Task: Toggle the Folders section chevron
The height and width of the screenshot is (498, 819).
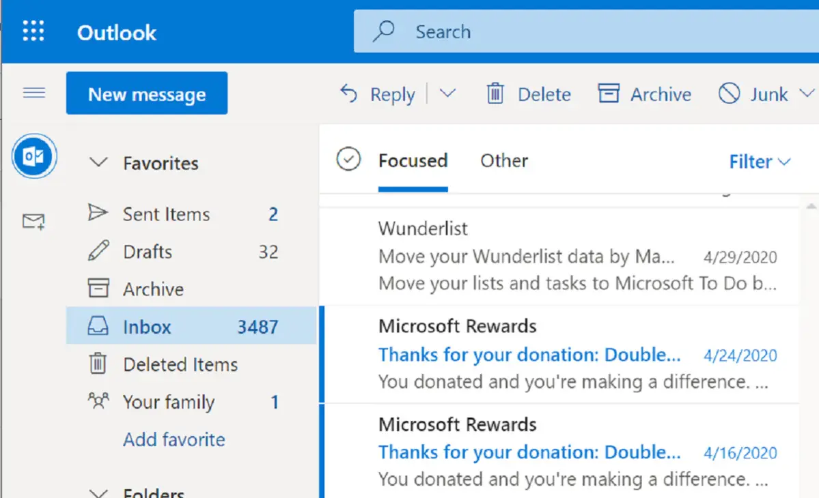Action: (98, 493)
